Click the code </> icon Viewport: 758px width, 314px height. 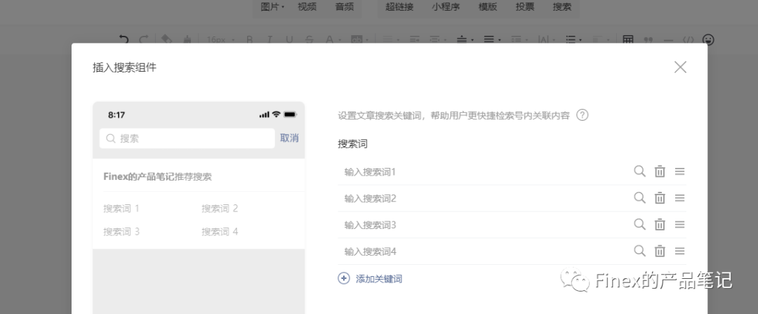[689, 39]
